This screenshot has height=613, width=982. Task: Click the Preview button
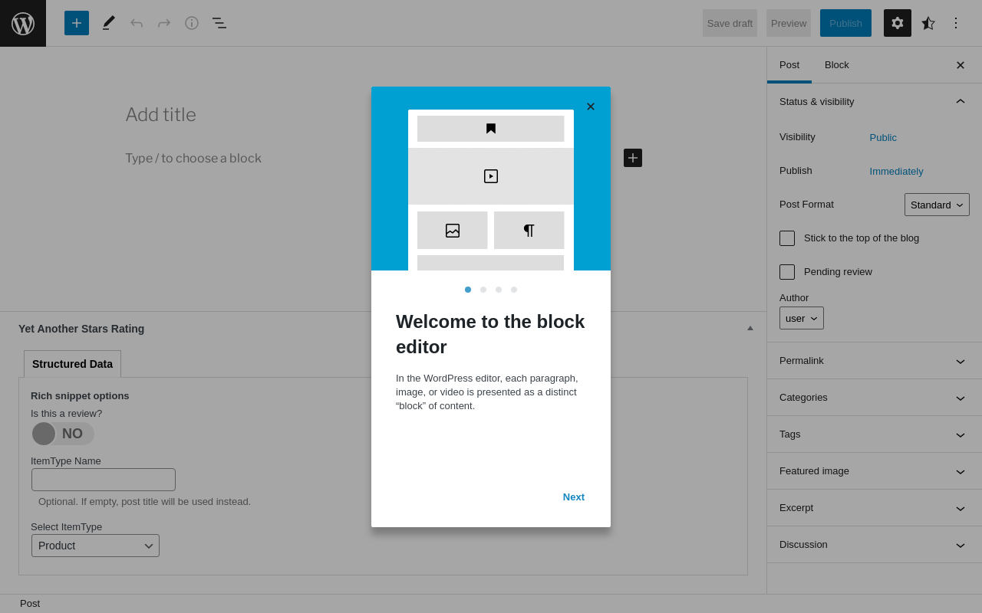[x=789, y=23]
